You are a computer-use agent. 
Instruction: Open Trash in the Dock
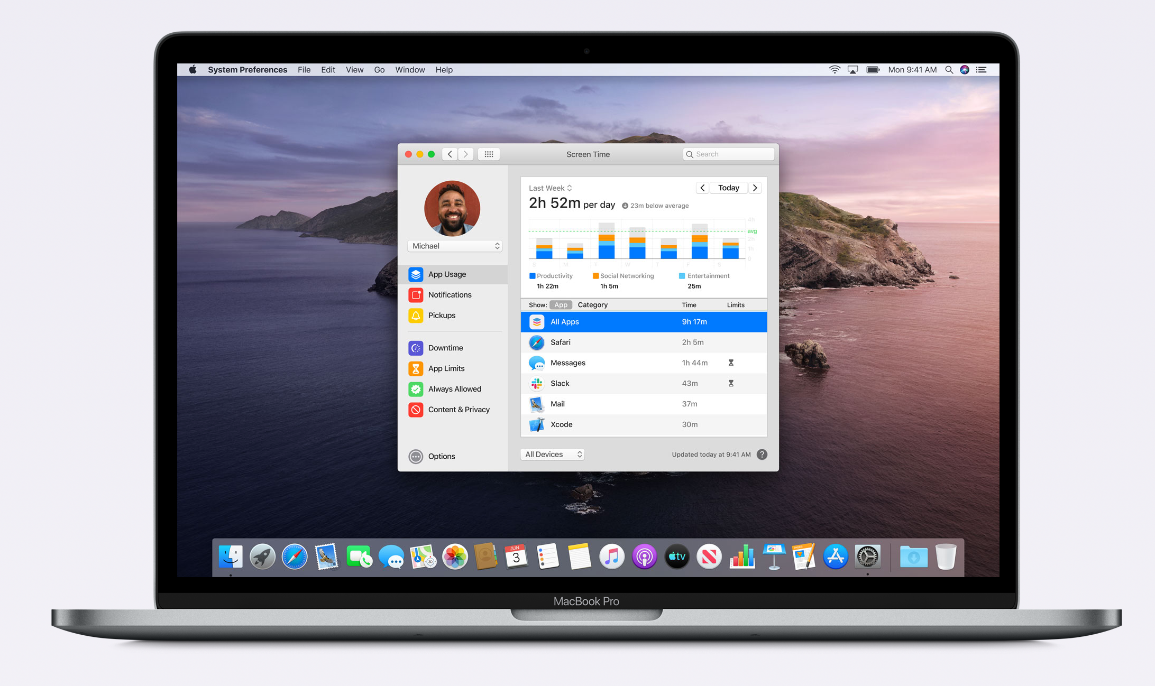point(946,557)
